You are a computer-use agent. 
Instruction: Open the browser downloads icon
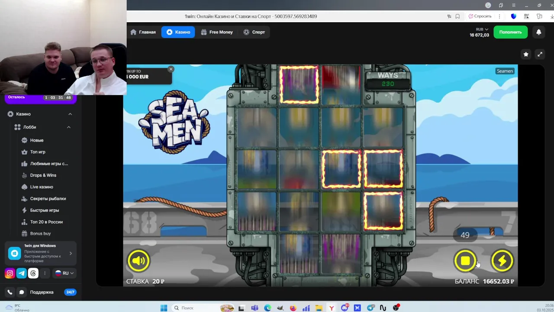[x=551, y=16]
